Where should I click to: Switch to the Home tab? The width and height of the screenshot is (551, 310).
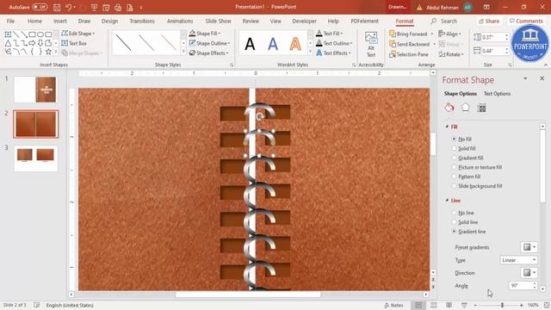pyautogui.click(x=34, y=21)
